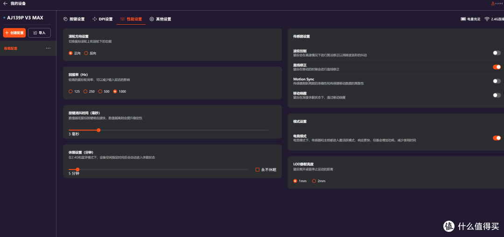Set polling rate to 250
This screenshot has height=237, width=504.
(85, 91)
